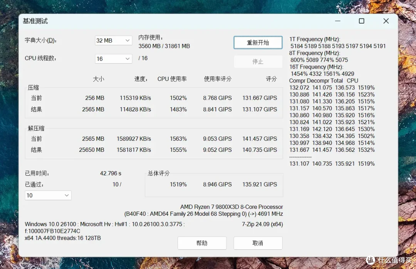The height and width of the screenshot is (269, 416).
Task: Click memory usage 3560 MB / 31861 MB
Action: (164, 46)
